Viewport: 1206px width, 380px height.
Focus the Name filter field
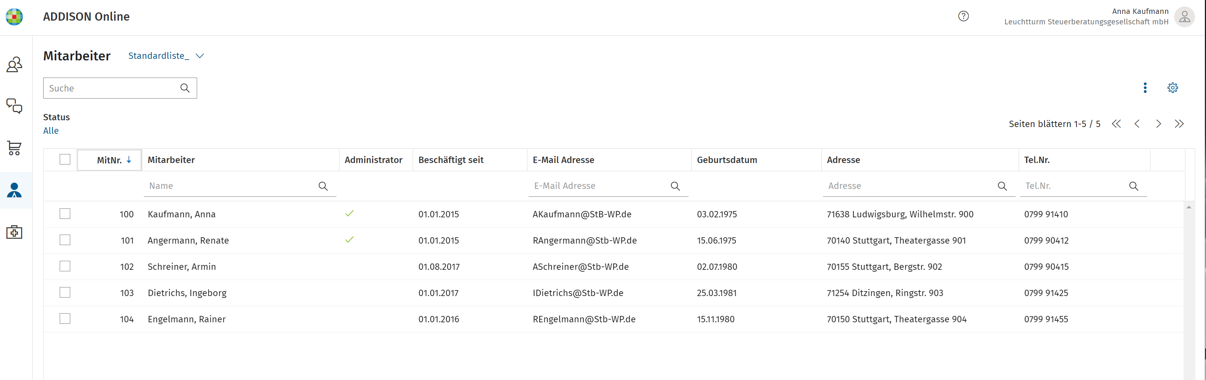coord(240,186)
